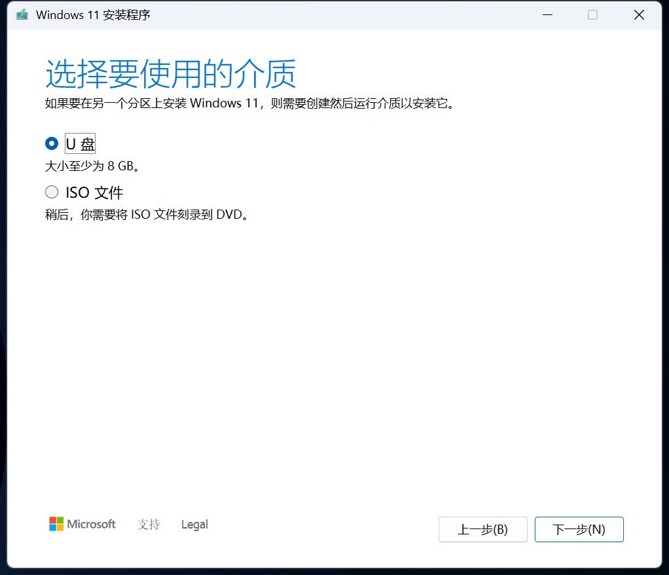Viewport: 669px width, 575px height.
Task: Select the U 盘 radio button
Action: pyautogui.click(x=51, y=143)
